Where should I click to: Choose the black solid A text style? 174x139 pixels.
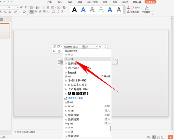(74, 10)
